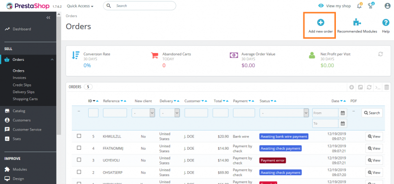Click the Reference filter field
Screen dimensions: 394x184
pos(115,113)
